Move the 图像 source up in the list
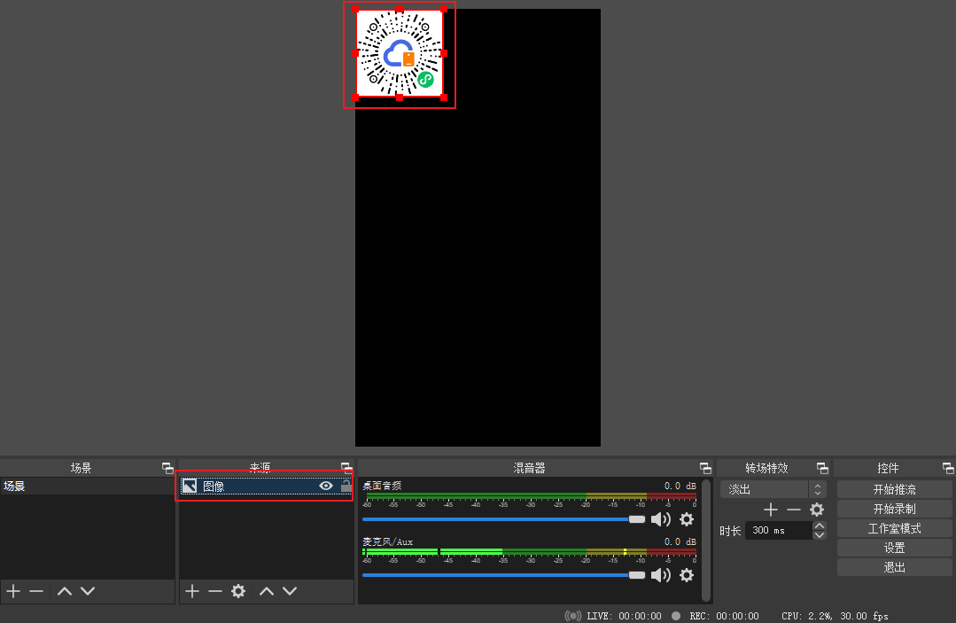Image resolution: width=956 pixels, height=623 pixels. click(x=267, y=591)
